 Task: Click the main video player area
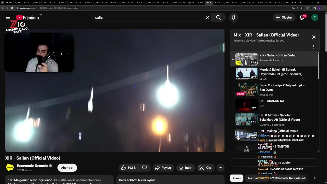tap(115, 90)
